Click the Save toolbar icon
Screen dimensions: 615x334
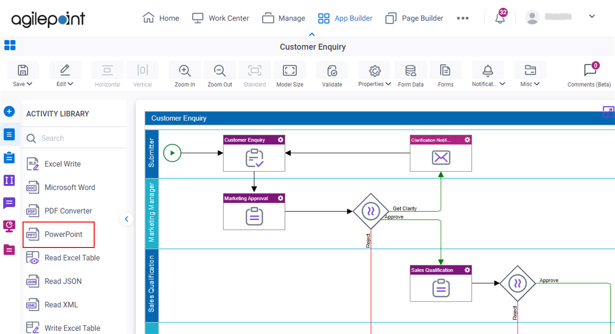point(23,70)
